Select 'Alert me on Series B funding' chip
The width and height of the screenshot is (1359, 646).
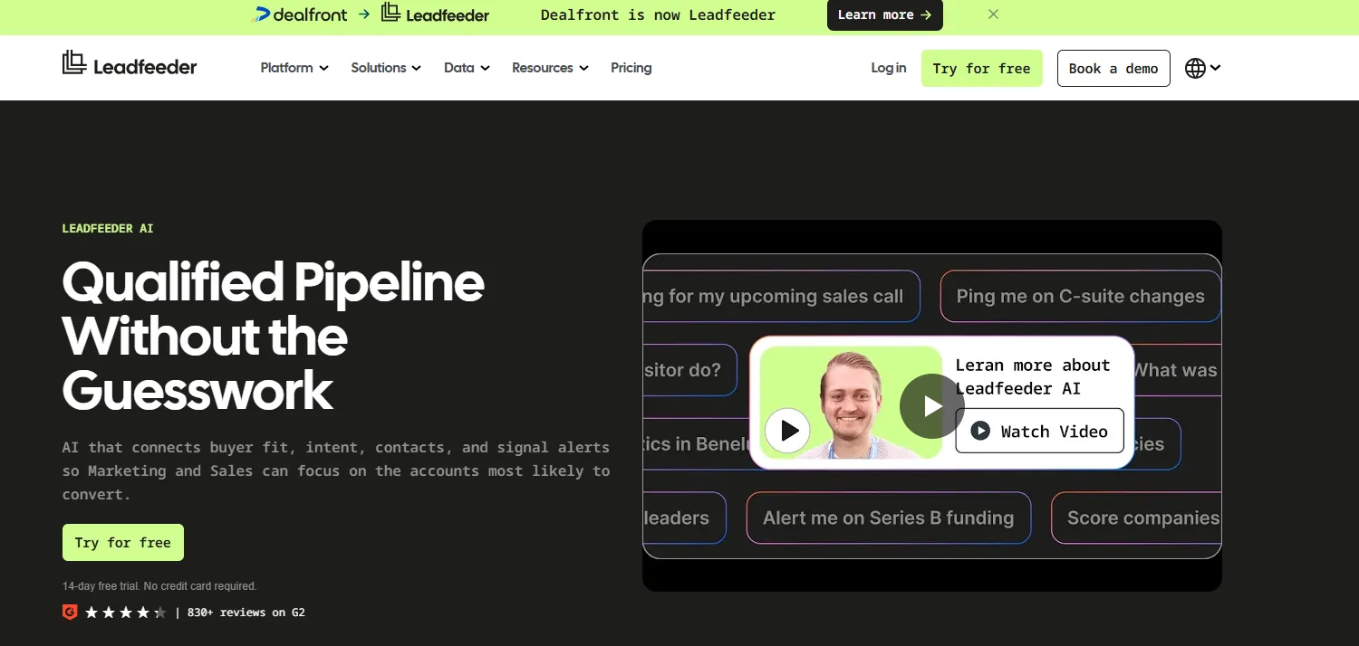(x=889, y=518)
